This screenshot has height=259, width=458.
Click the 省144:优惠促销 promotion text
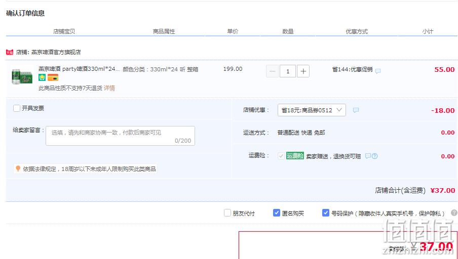pyautogui.click(x=352, y=69)
